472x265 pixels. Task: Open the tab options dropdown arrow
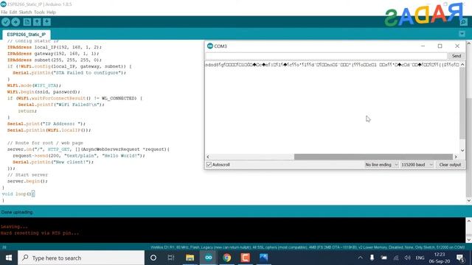462,34
